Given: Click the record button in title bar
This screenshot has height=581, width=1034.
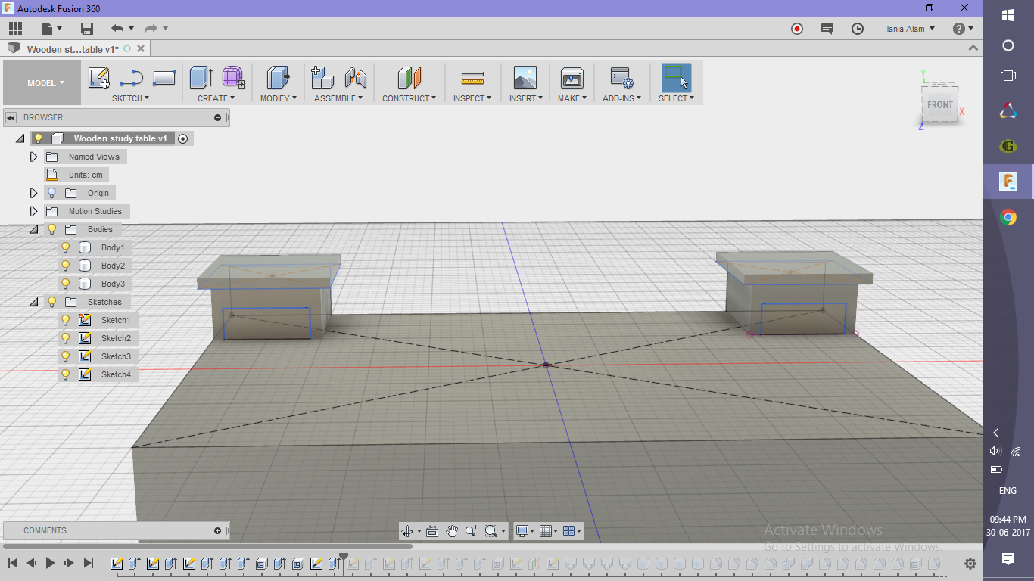Looking at the screenshot, I should tap(797, 29).
